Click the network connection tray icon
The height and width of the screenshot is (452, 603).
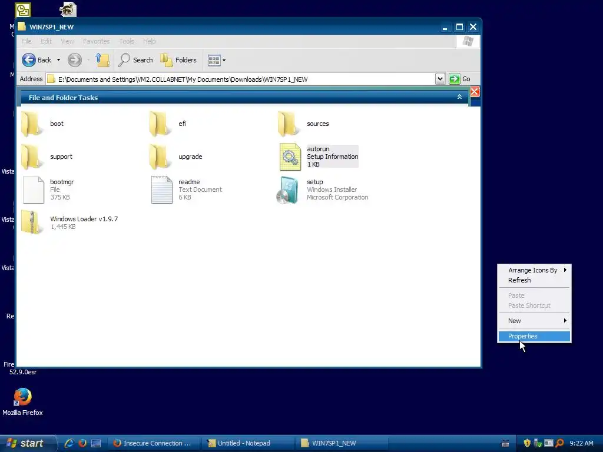tap(538, 443)
